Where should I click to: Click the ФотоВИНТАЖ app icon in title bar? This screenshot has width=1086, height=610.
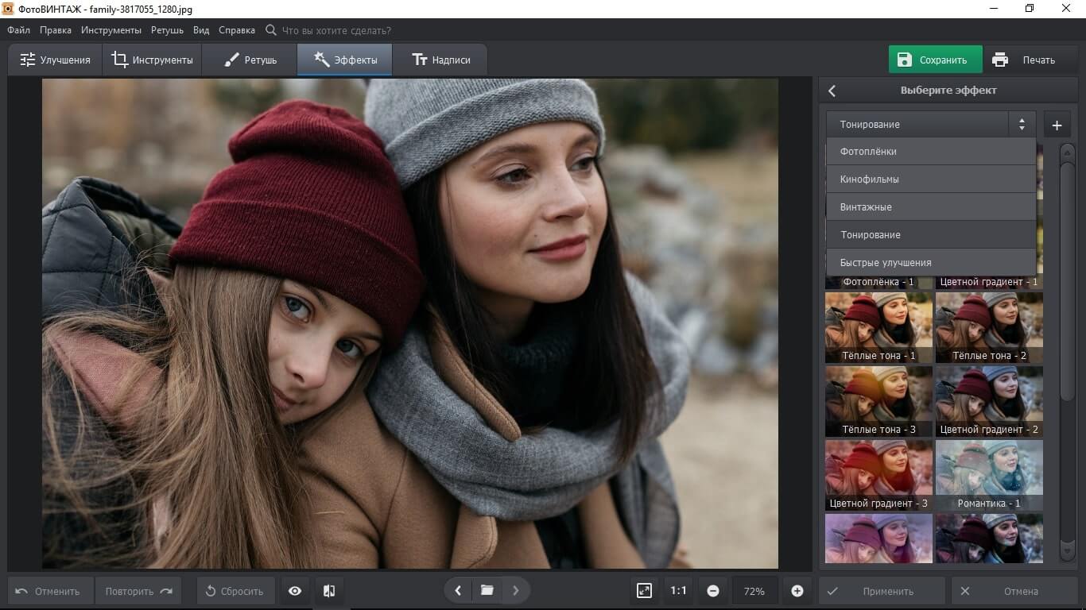[9, 9]
